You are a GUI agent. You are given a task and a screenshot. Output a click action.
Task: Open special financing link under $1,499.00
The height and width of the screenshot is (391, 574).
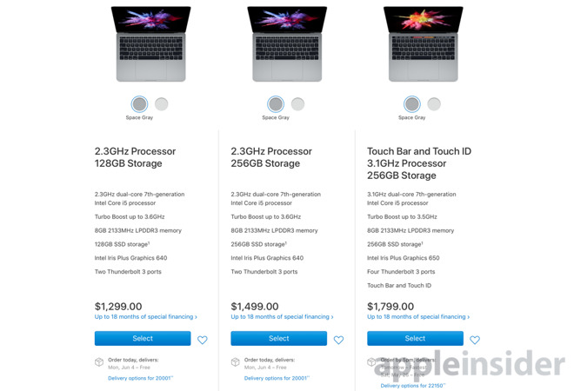click(x=282, y=317)
